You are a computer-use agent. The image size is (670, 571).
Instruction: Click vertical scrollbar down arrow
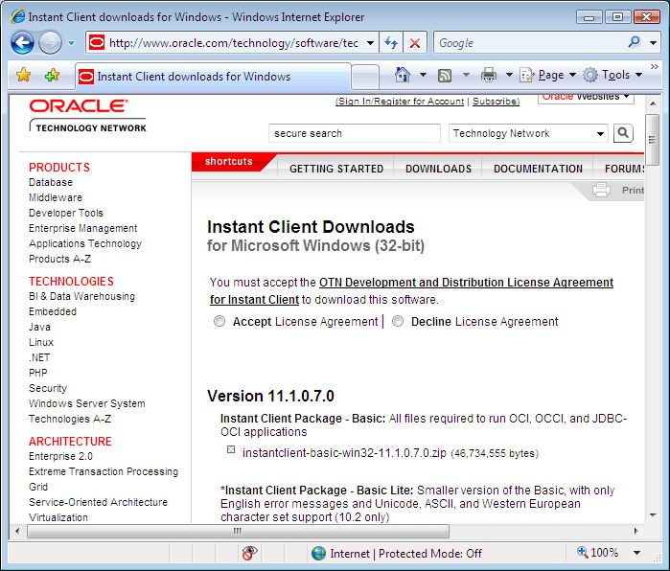[x=653, y=515]
